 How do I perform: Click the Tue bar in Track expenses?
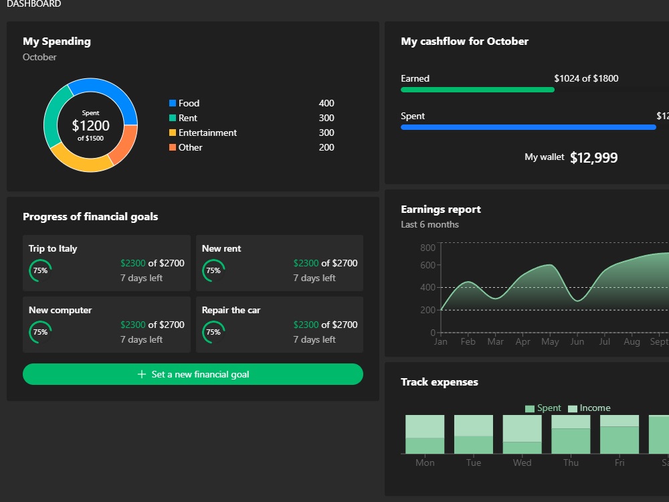473,434
